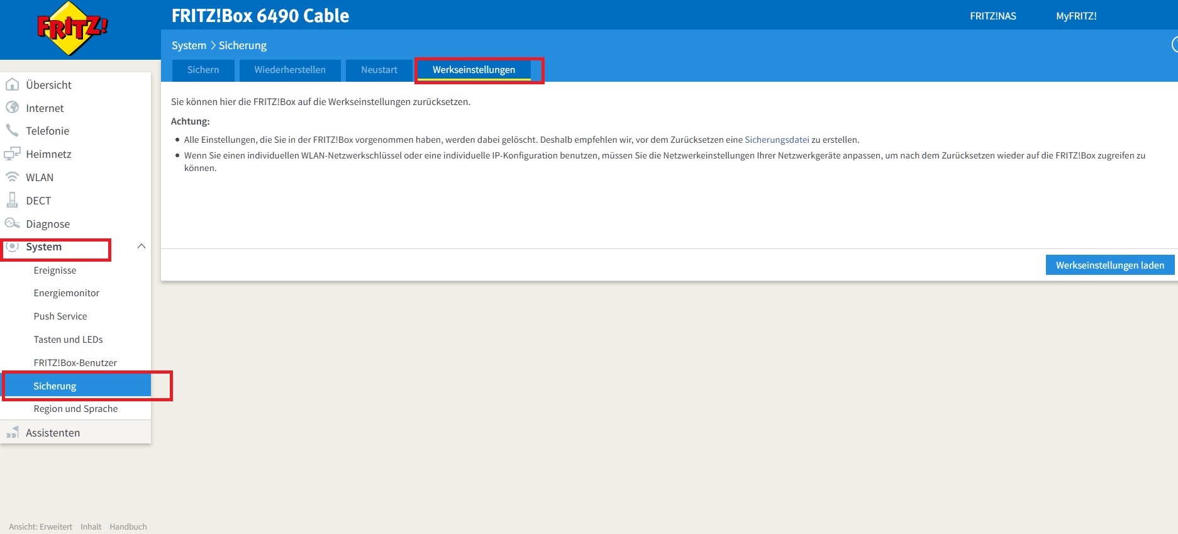Click Werkseinstellungen laden button
This screenshot has width=1178, height=534.
coord(1110,265)
